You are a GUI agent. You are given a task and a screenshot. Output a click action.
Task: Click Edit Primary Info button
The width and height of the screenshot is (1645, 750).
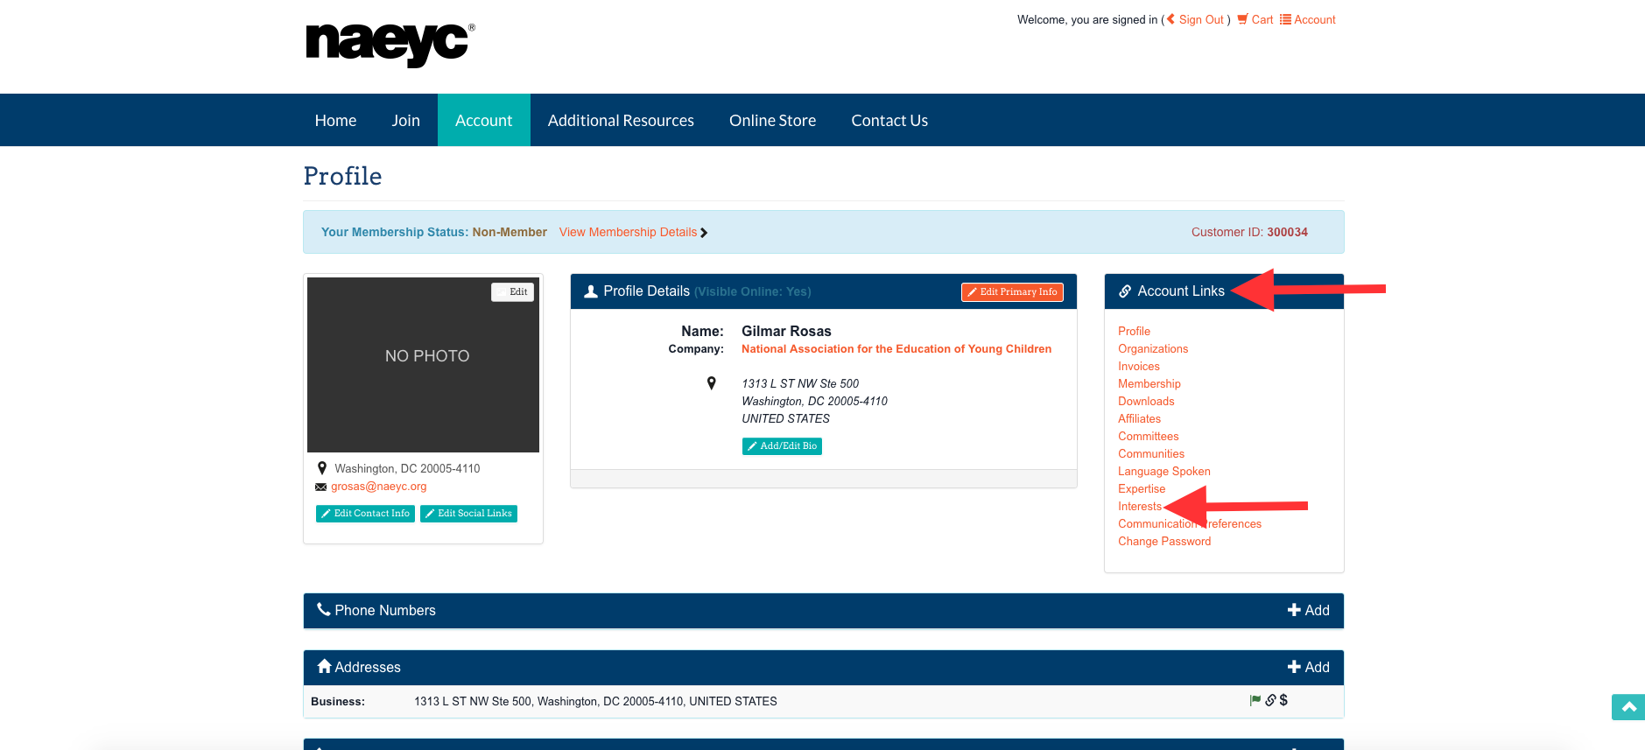(x=1012, y=292)
